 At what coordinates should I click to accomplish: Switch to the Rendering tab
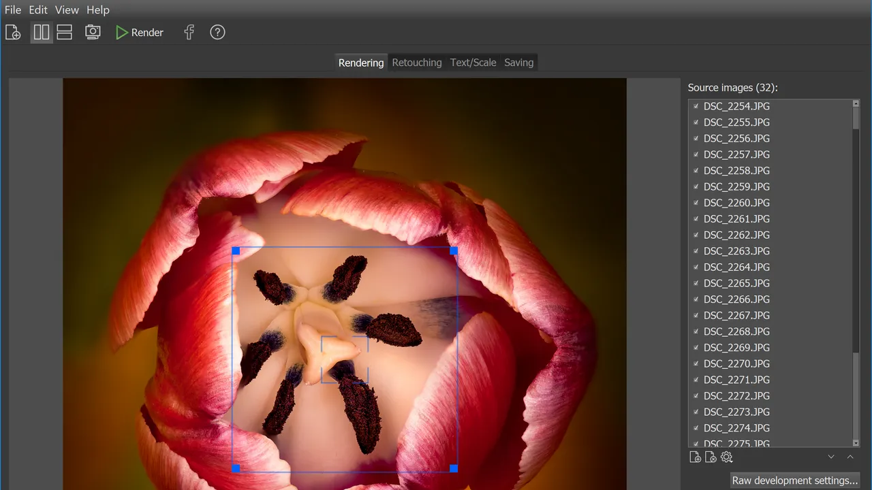tap(361, 63)
